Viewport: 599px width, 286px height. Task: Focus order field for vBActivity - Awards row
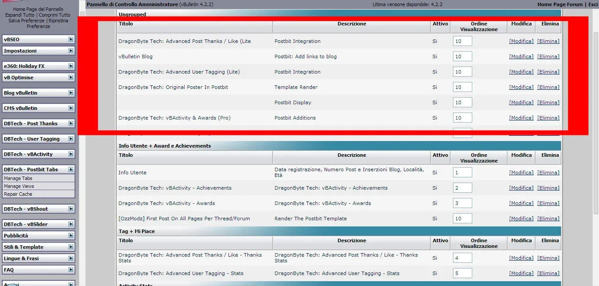(x=463, y=203)
